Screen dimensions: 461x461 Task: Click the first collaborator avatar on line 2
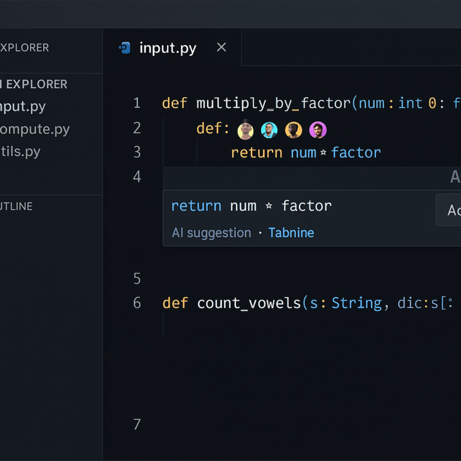(x=245, y=130)
